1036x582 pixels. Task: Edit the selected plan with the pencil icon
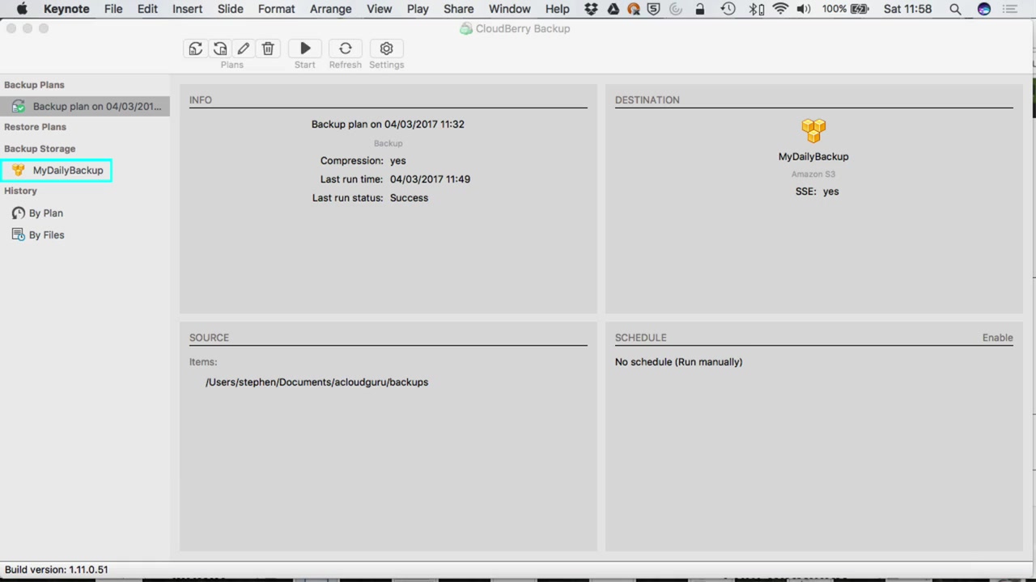coord(244,48)
